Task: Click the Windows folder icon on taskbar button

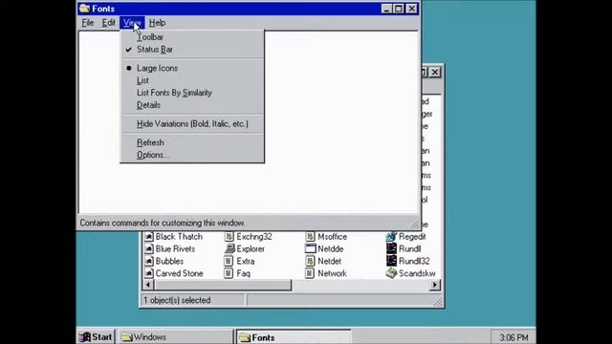Action: (x=127, y=337)
